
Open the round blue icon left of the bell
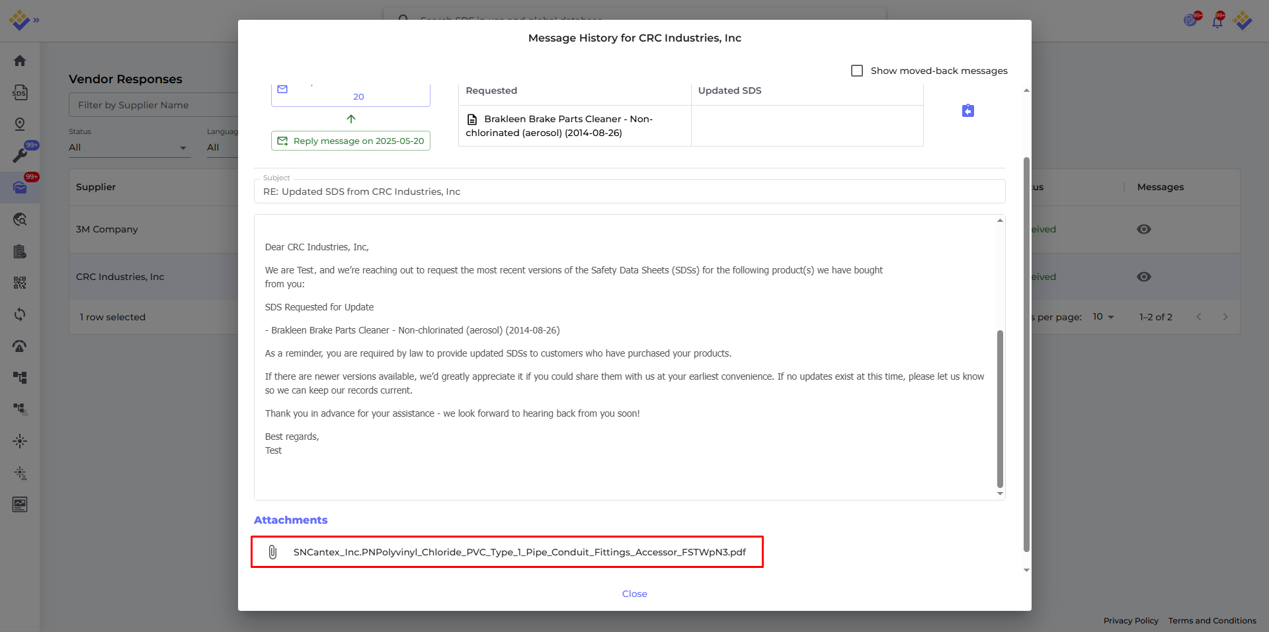[1191, 20]
